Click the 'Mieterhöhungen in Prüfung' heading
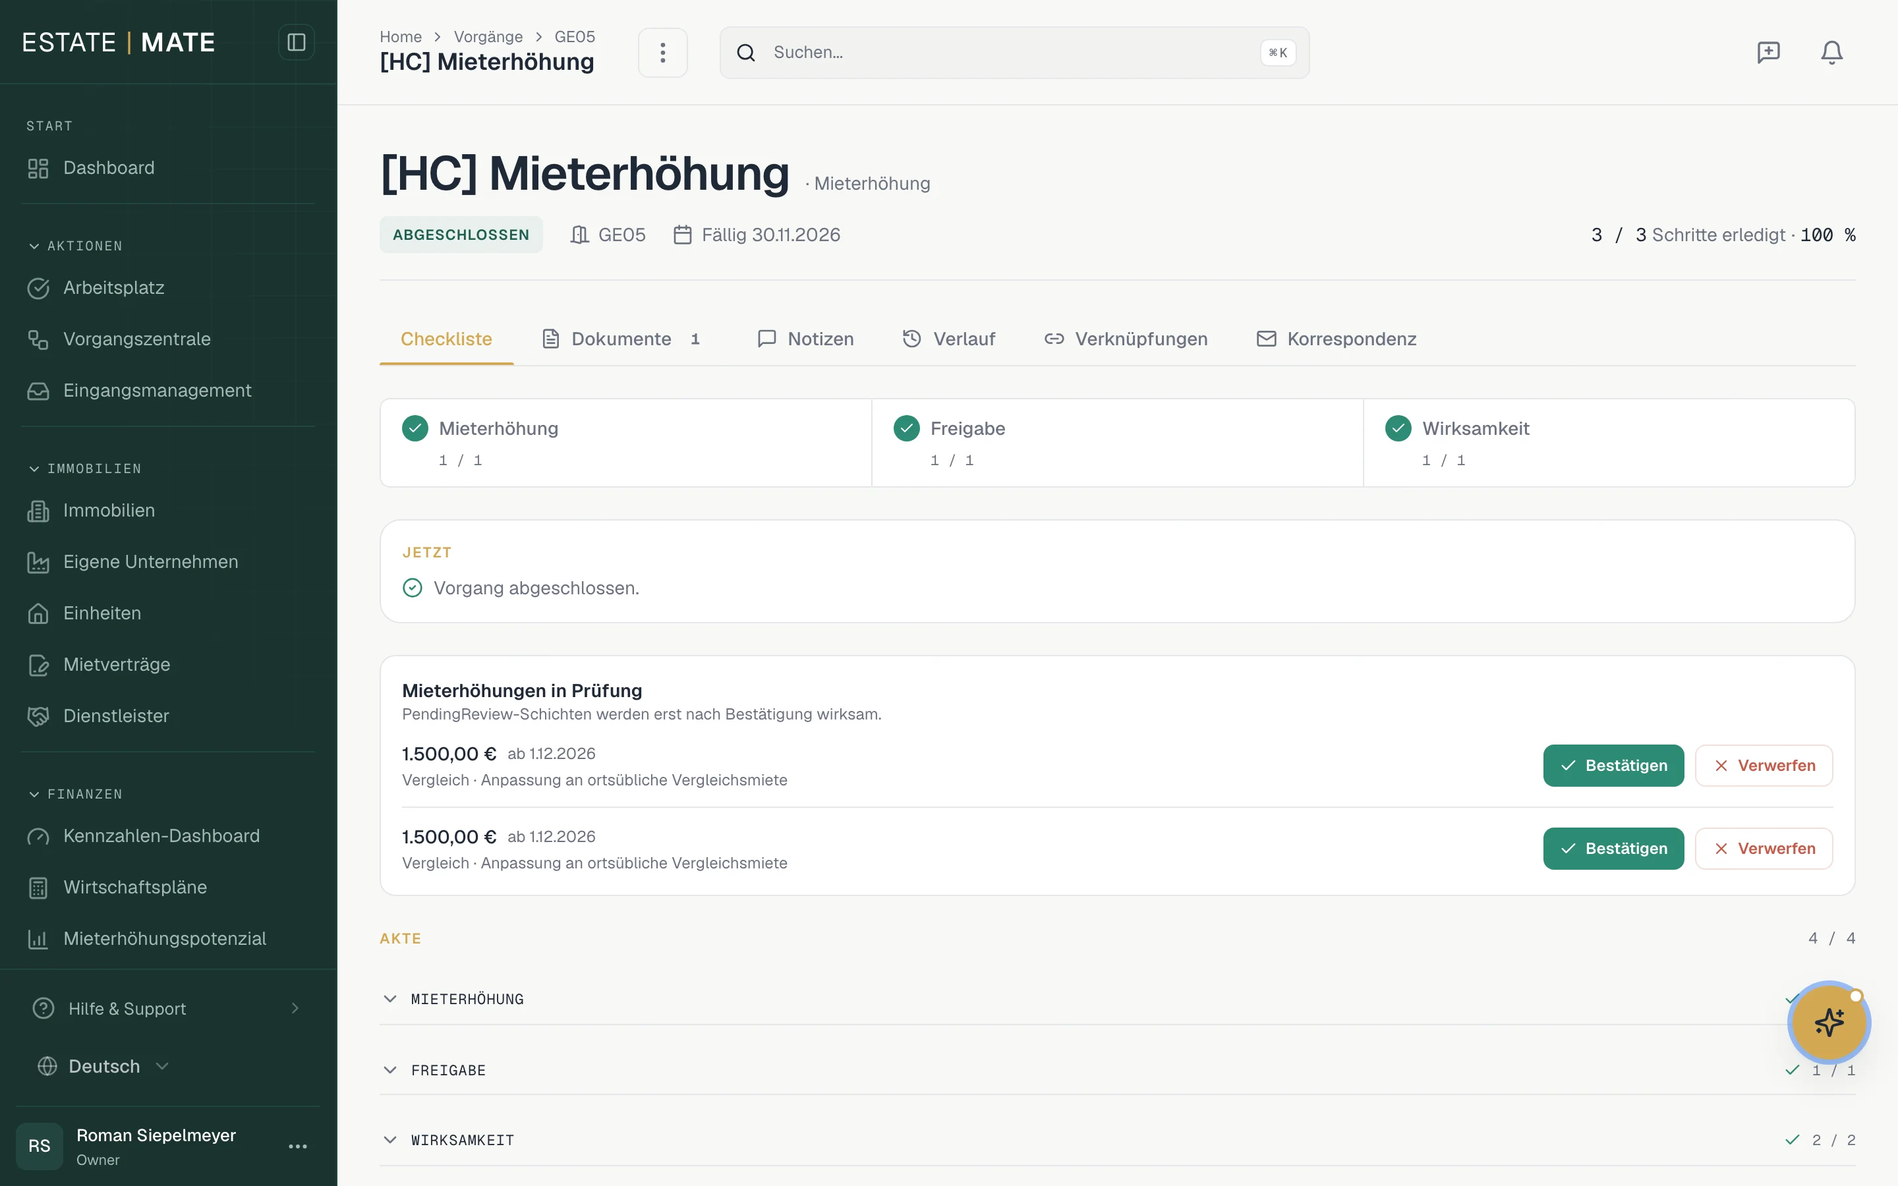 pos(523,691)
